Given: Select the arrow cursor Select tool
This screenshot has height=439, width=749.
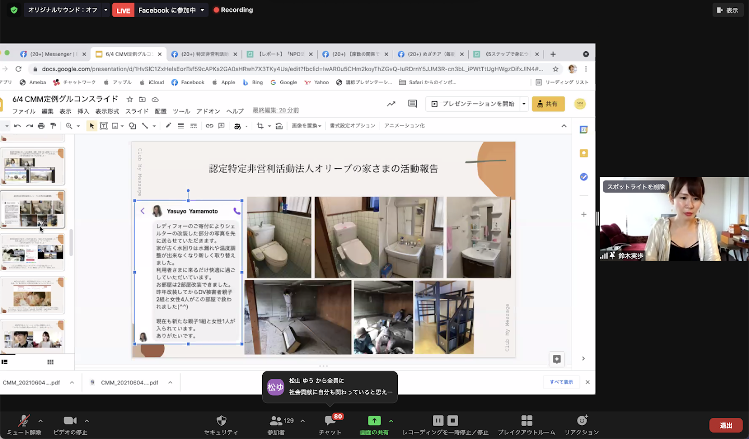Looking at the screenshot, I should coord(92,126).
